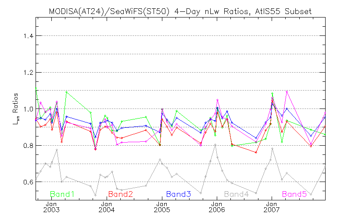337x224 pixels.
Task: Select the red Band2 legend label
Action: [x=121, y=194]
